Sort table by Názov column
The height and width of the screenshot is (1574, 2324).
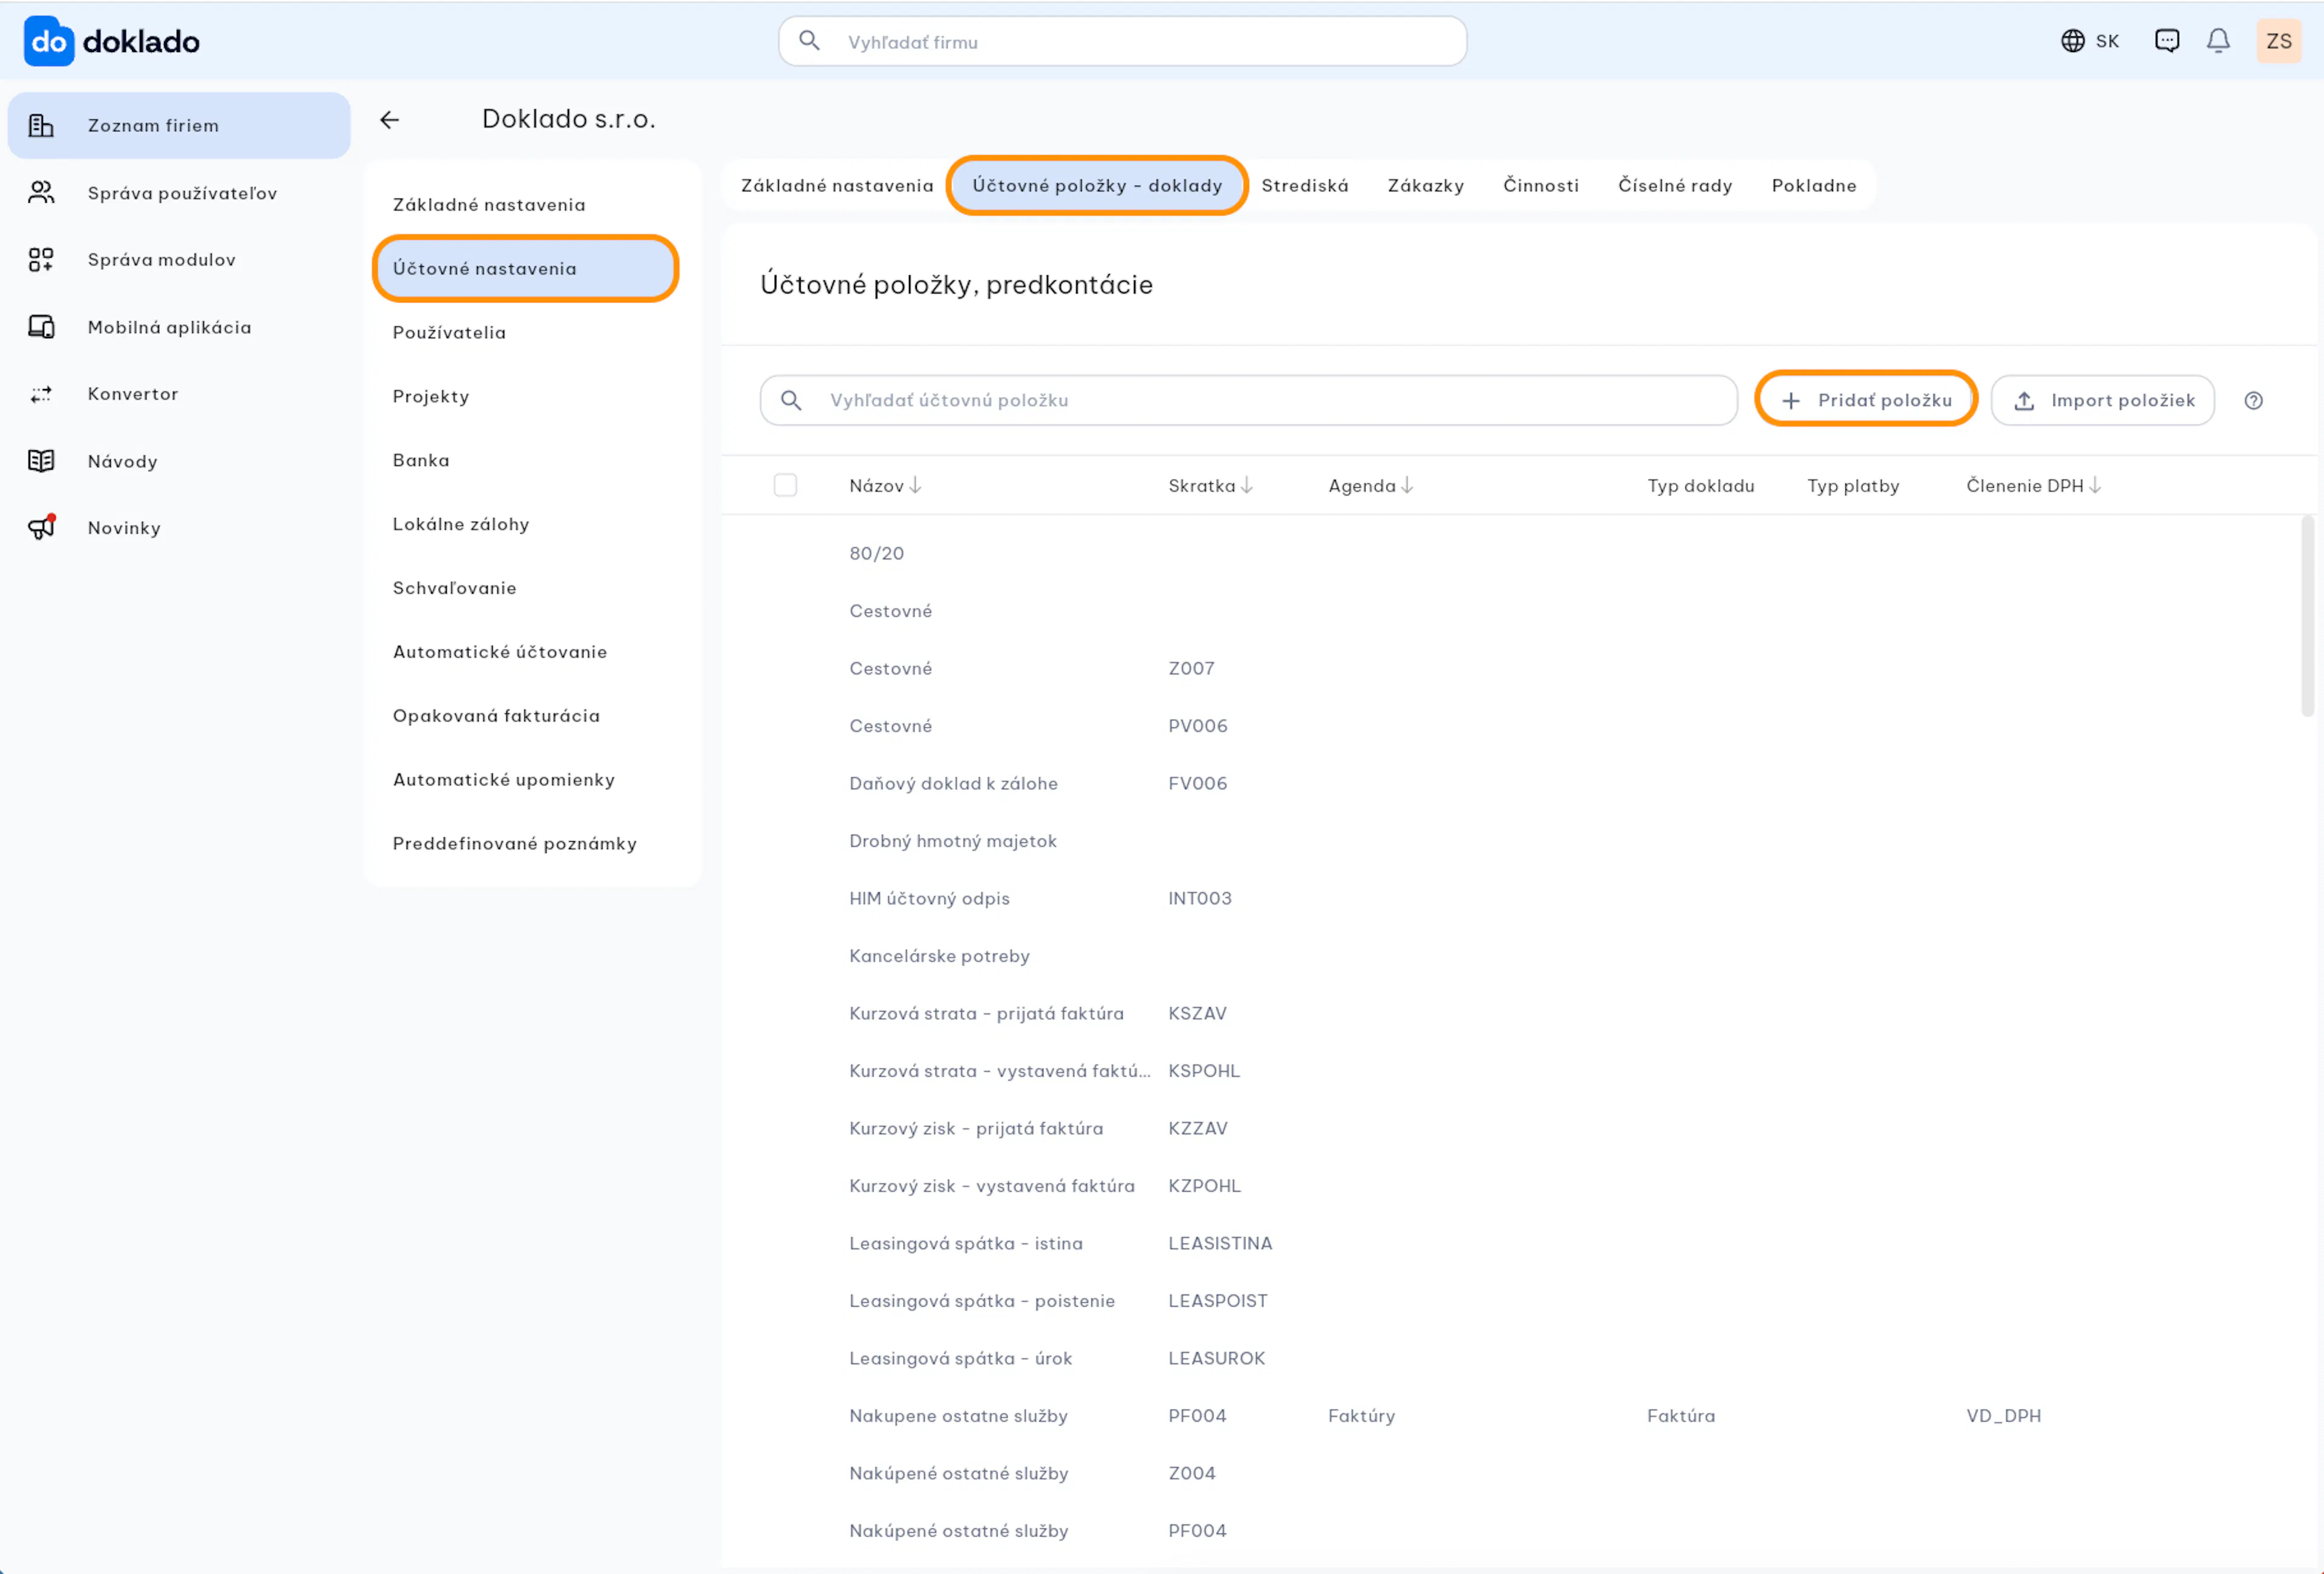(885, 485)
